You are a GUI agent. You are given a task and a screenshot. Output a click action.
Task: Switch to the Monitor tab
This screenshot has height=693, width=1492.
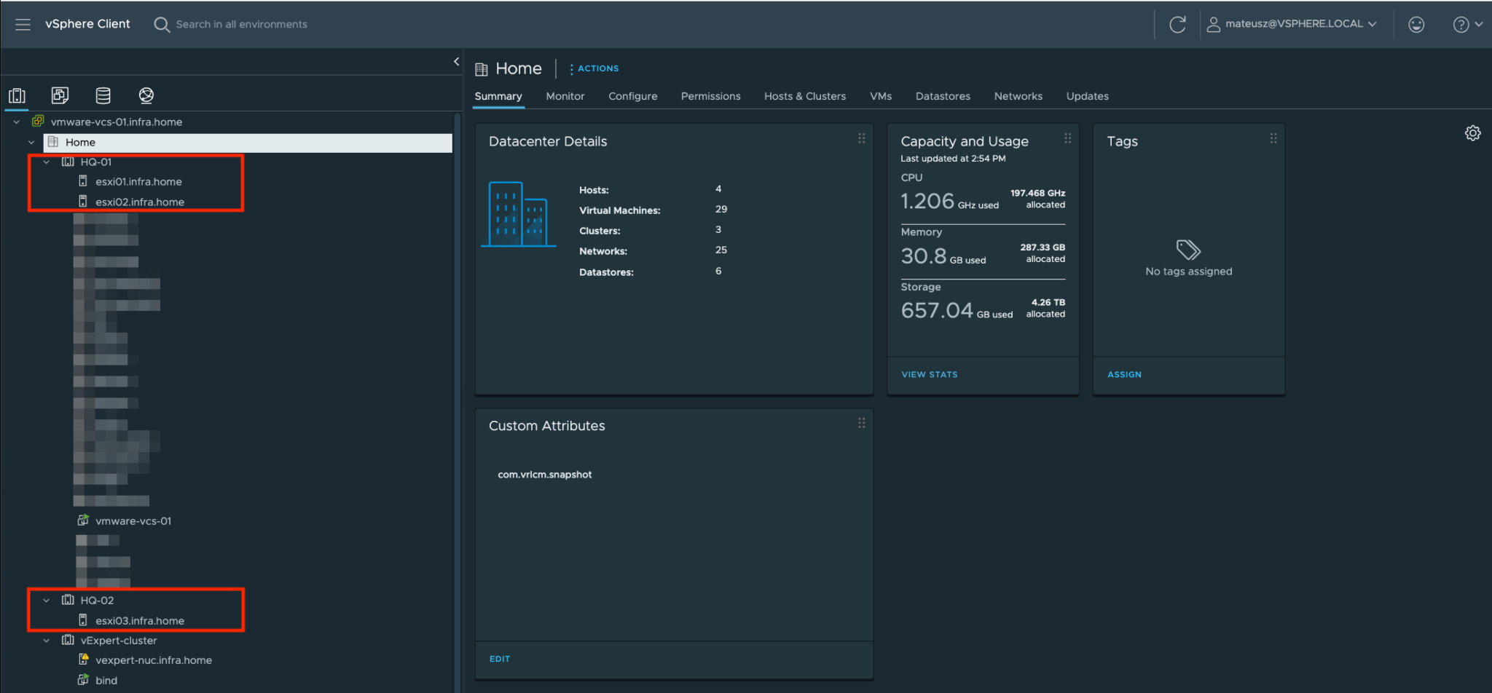565,95
